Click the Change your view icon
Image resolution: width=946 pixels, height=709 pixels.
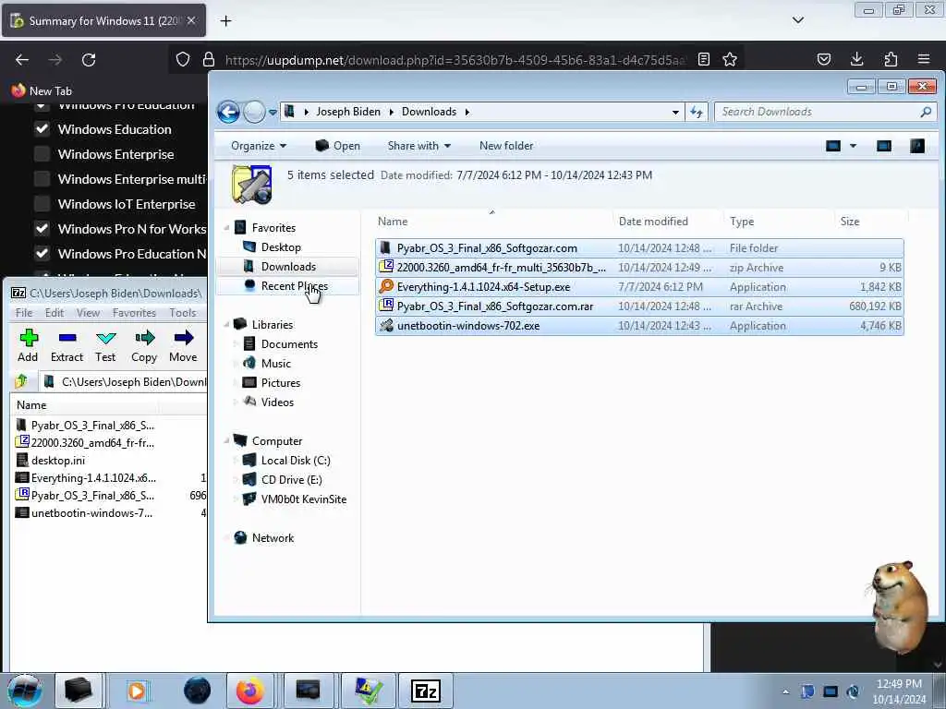(833, 146)
